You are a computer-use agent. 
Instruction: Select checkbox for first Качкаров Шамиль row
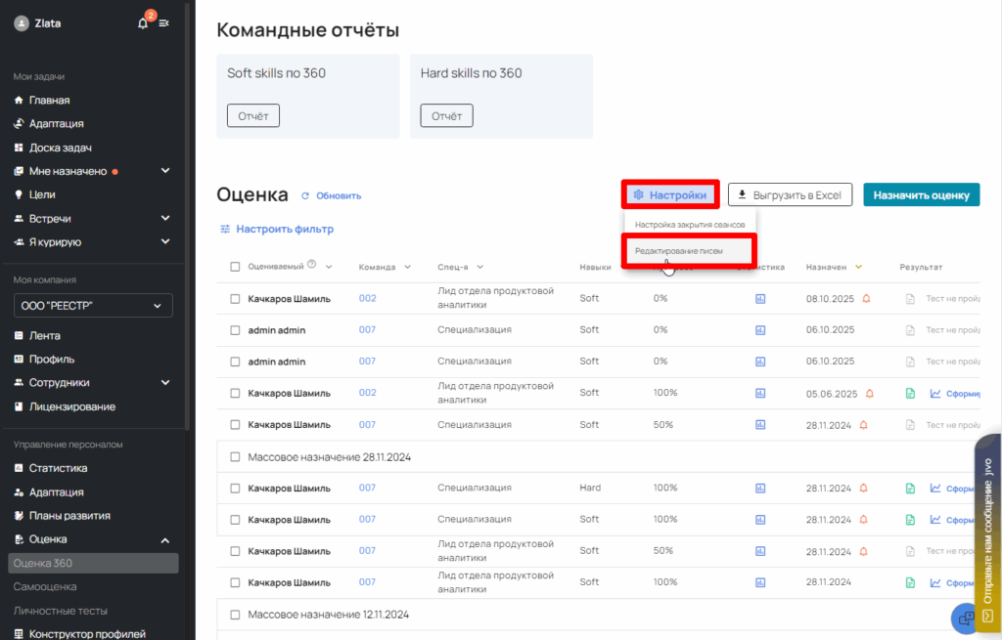tap(235, 299)
